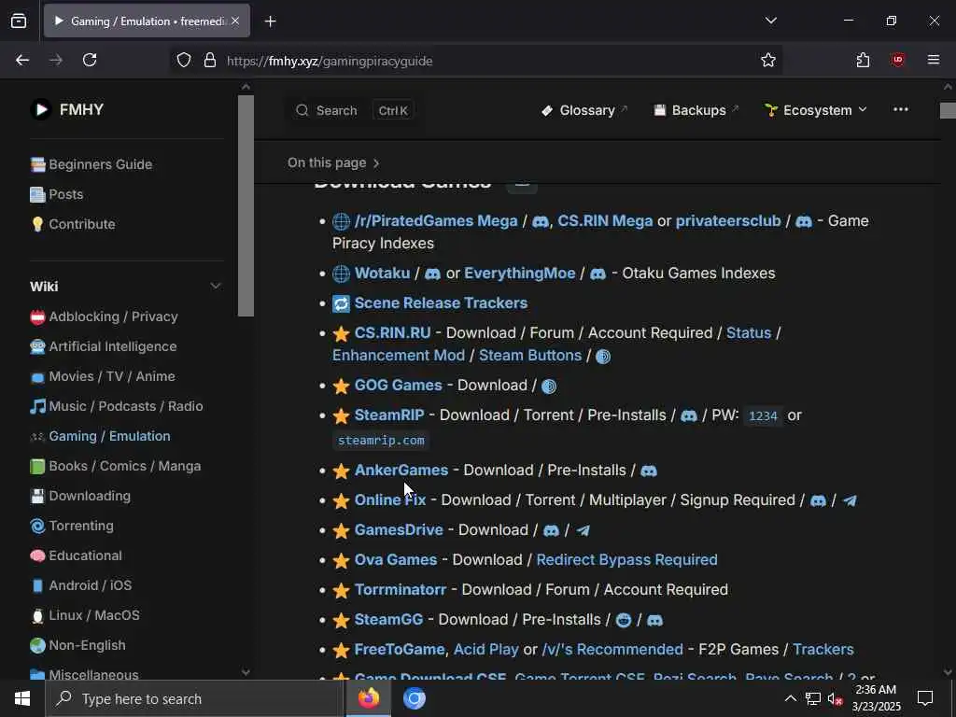The width and height of the screenshot is (956, 717).
Task: Open the CS.RIN.RU link
Action: point(393,333)
